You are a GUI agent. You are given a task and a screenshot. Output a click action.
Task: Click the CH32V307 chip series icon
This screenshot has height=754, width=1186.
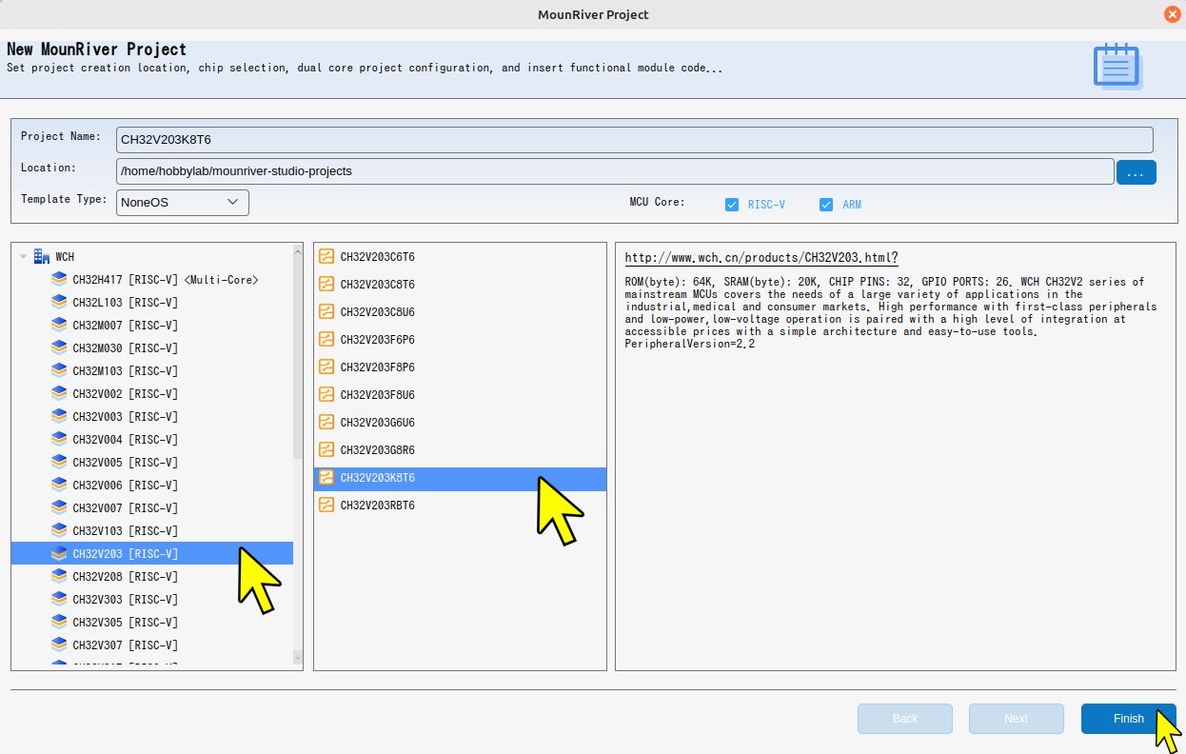[59, 645]
